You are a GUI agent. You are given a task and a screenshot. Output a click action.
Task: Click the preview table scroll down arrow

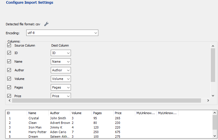coord(215,136)
